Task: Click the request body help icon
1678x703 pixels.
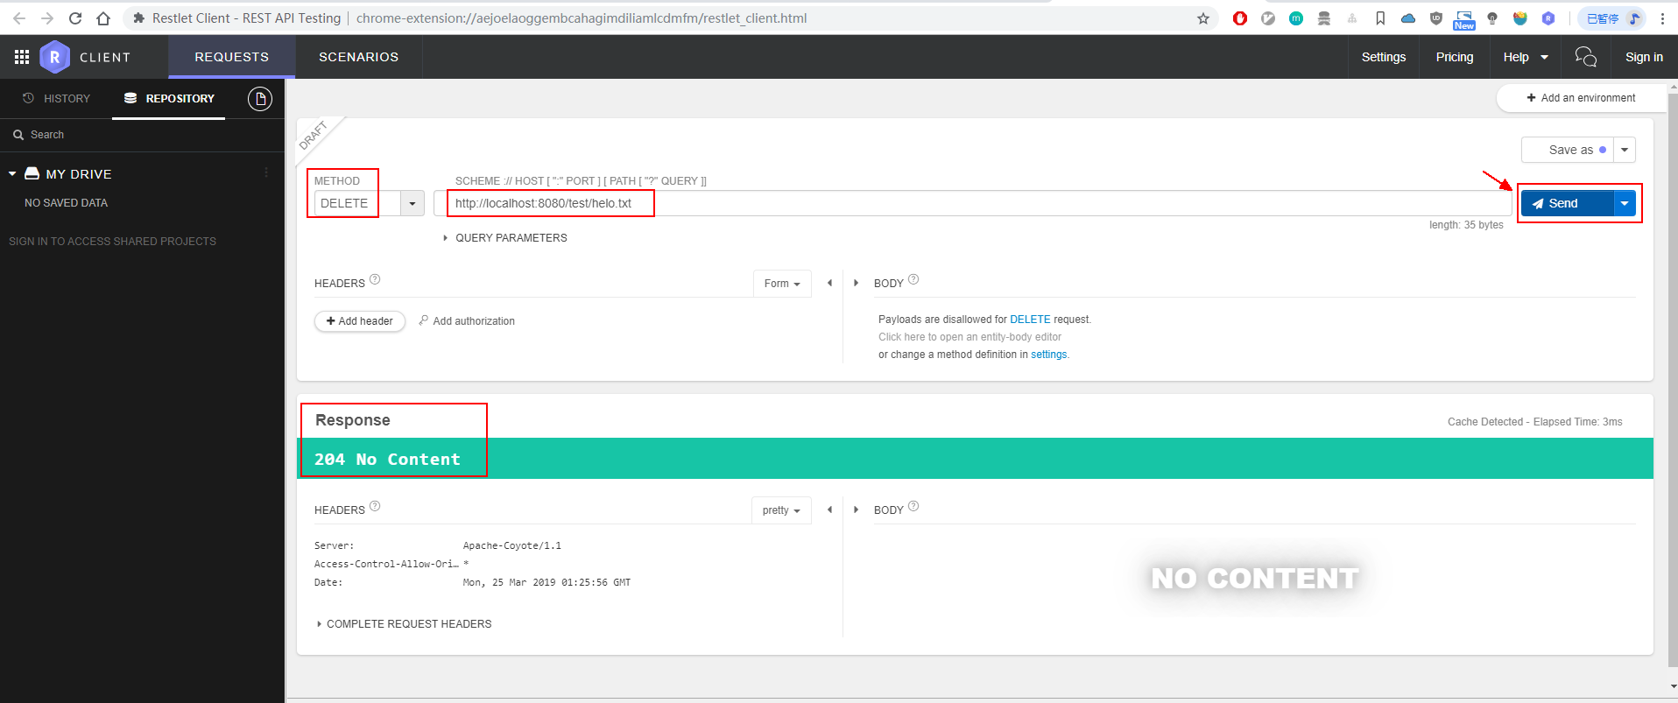Action: click(x=913, y=280)
